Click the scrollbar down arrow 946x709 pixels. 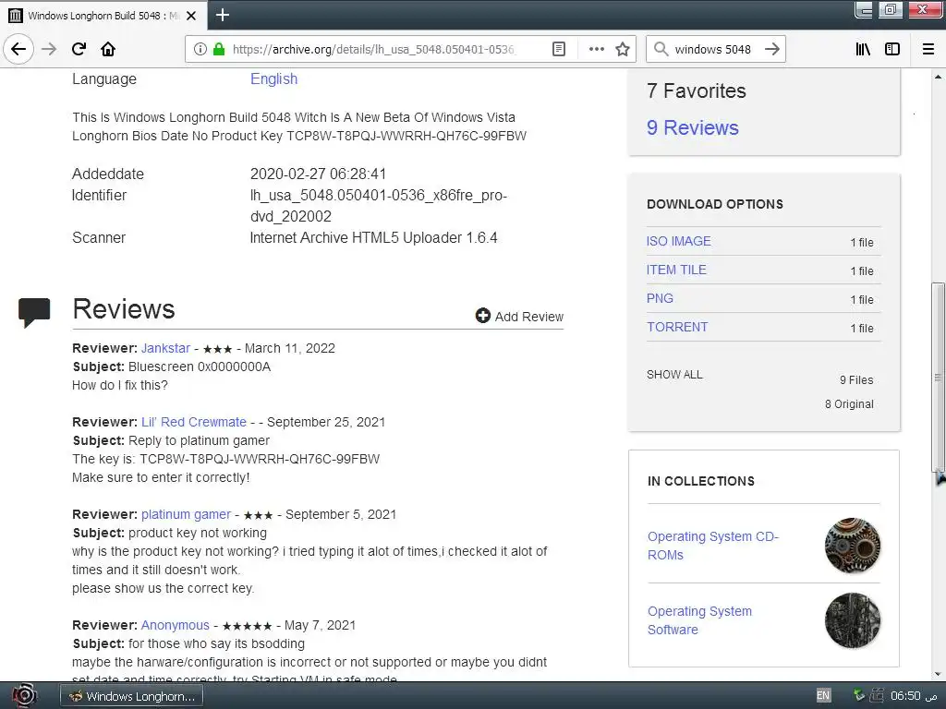pos(939,673)
